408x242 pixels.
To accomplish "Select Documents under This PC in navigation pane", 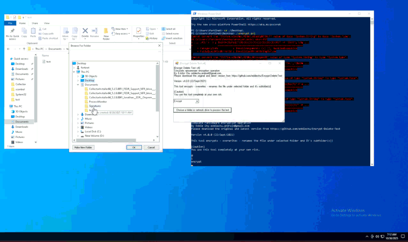I will pos(21,122).
